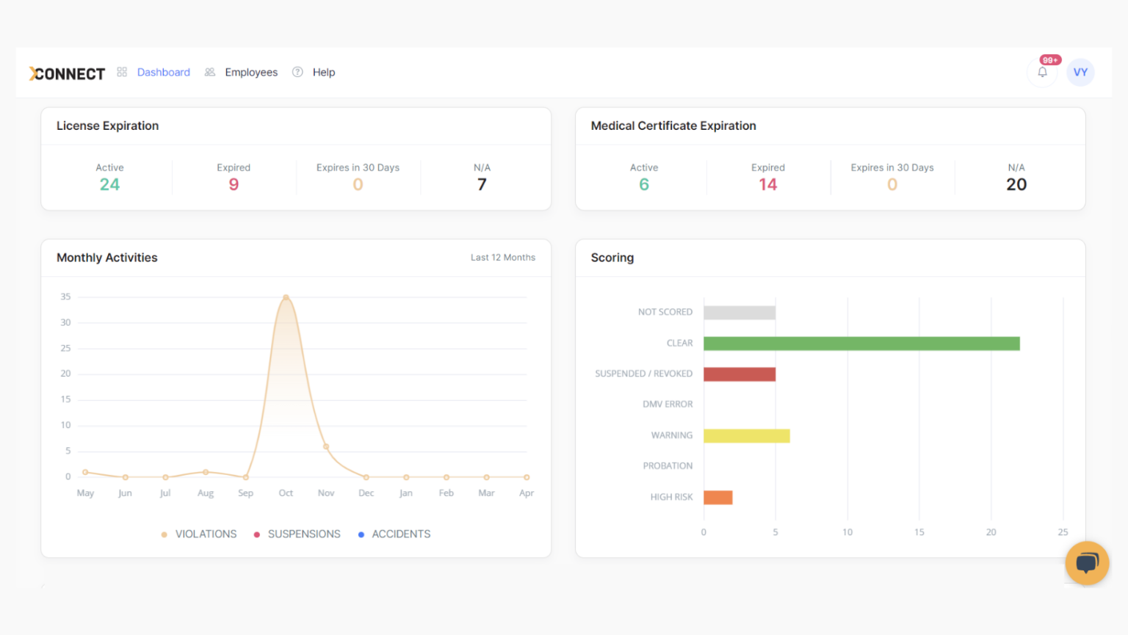Screen dimensions: 1128x635
Task: Click the 99+ notification badge
Action: coord(1049,59)
